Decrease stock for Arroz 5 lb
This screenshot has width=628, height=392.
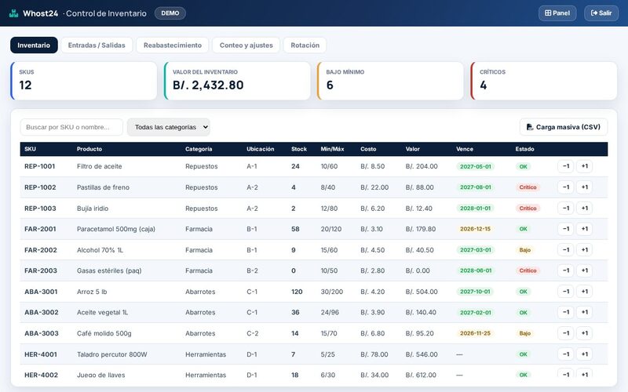(x=565, y=291)
